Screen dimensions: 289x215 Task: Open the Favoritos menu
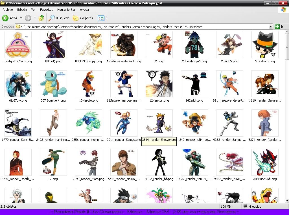point(47,10)
